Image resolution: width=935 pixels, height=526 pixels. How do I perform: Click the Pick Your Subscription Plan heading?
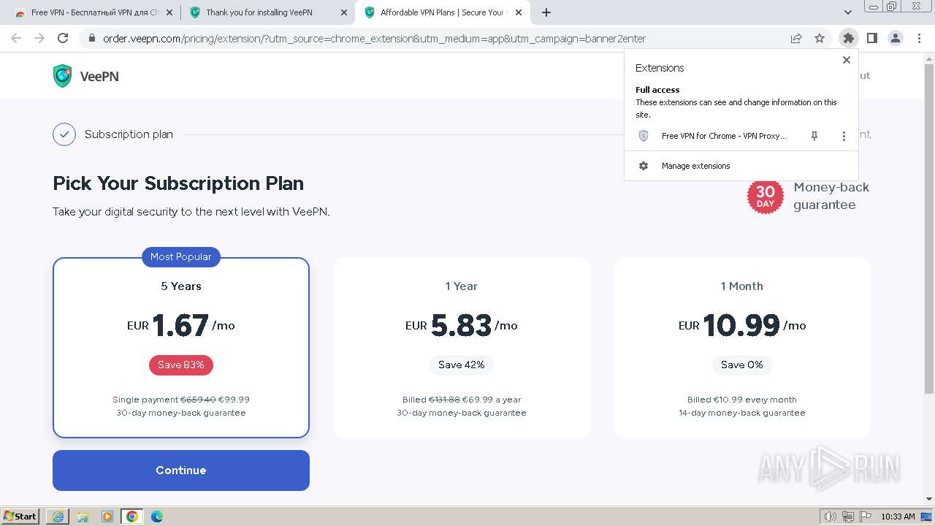point(178,183)
